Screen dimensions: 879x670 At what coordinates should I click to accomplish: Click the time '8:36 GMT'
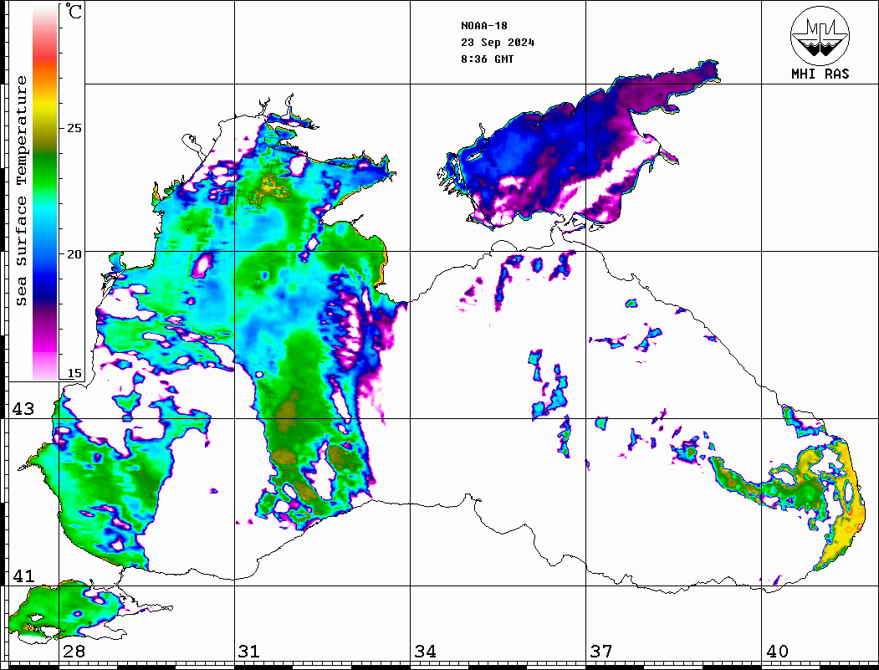coord(487,59)
